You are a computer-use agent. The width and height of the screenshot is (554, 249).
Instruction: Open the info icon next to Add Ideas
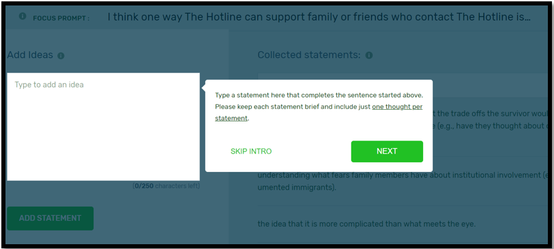[x=61, y=56]
